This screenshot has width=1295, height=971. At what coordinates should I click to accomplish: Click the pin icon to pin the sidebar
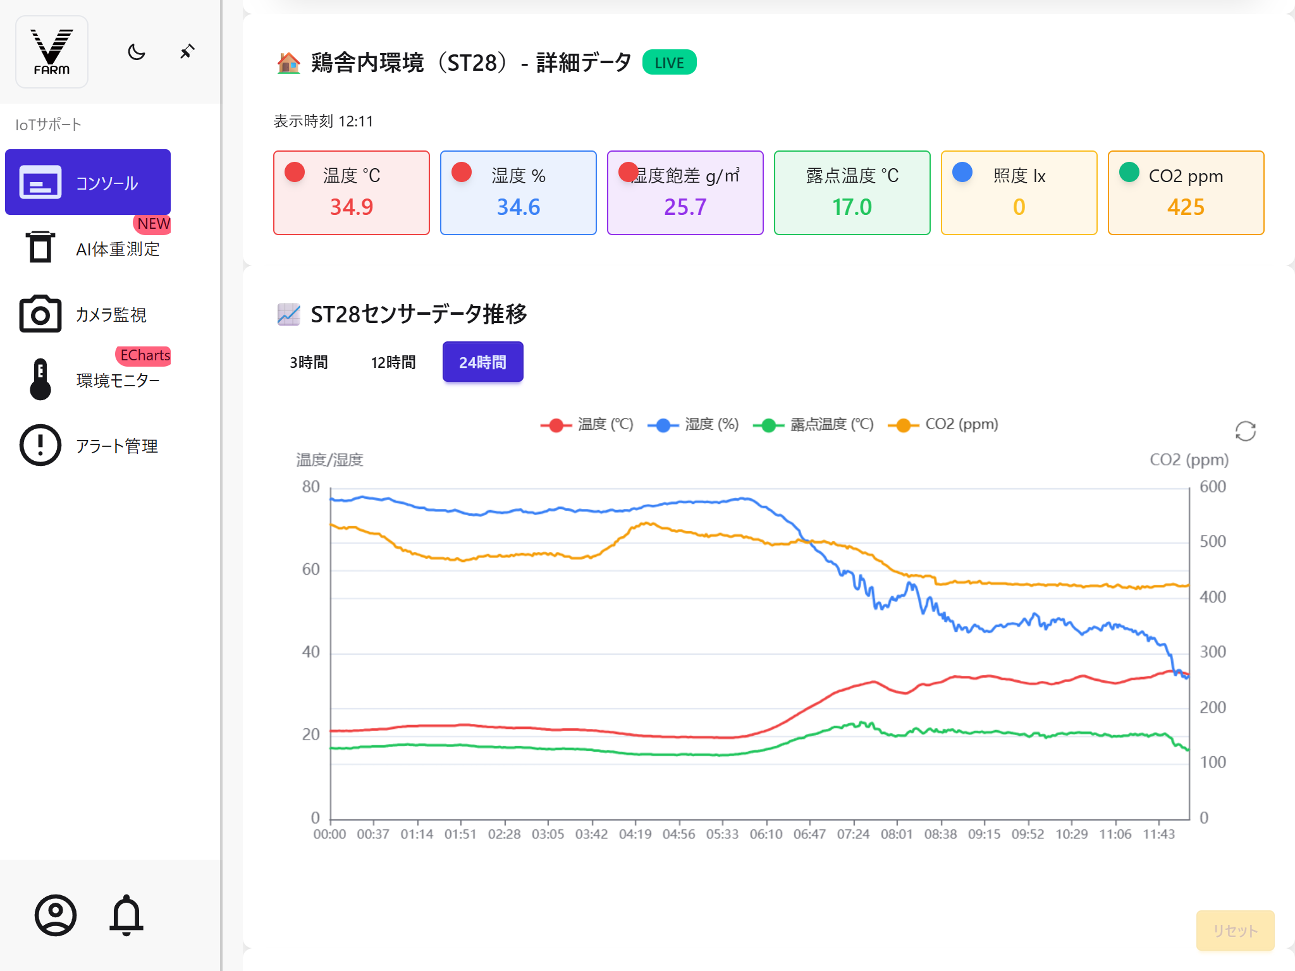coord(187,52)
